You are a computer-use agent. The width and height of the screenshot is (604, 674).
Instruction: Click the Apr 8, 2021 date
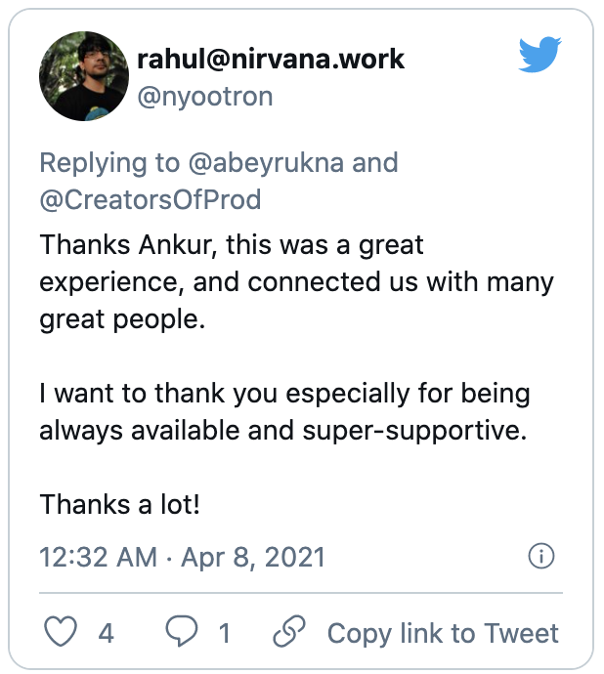coord(252,557)
